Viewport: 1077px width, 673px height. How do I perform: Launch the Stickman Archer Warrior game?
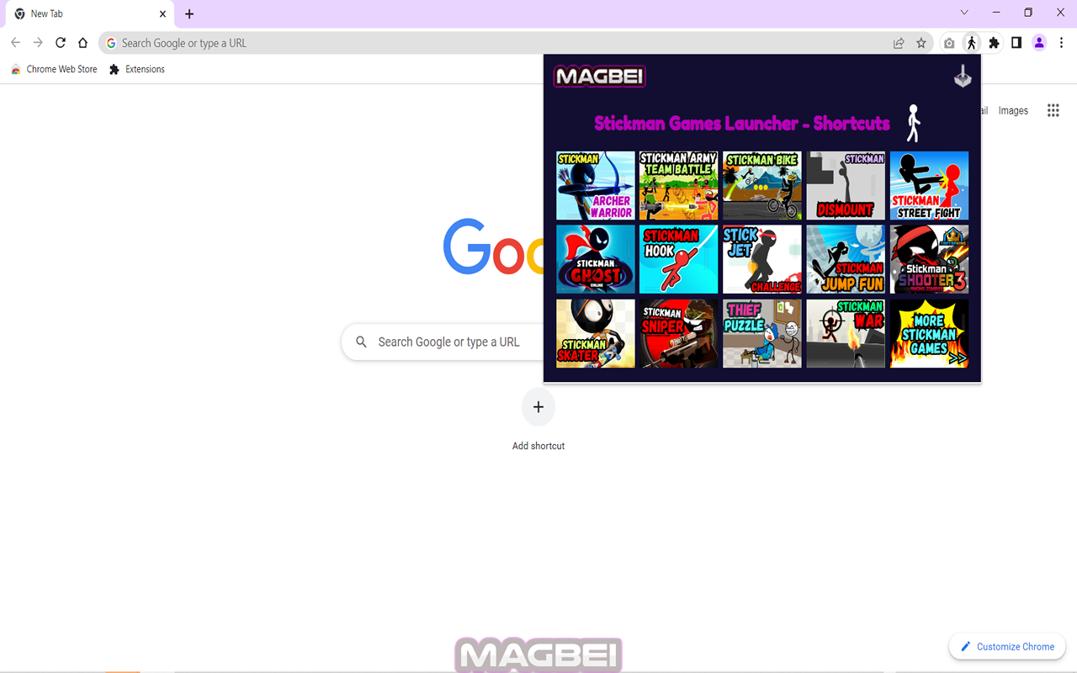595,185
